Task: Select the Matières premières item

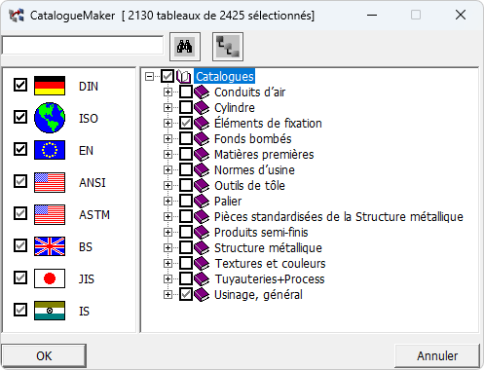Action: point(264,155)
